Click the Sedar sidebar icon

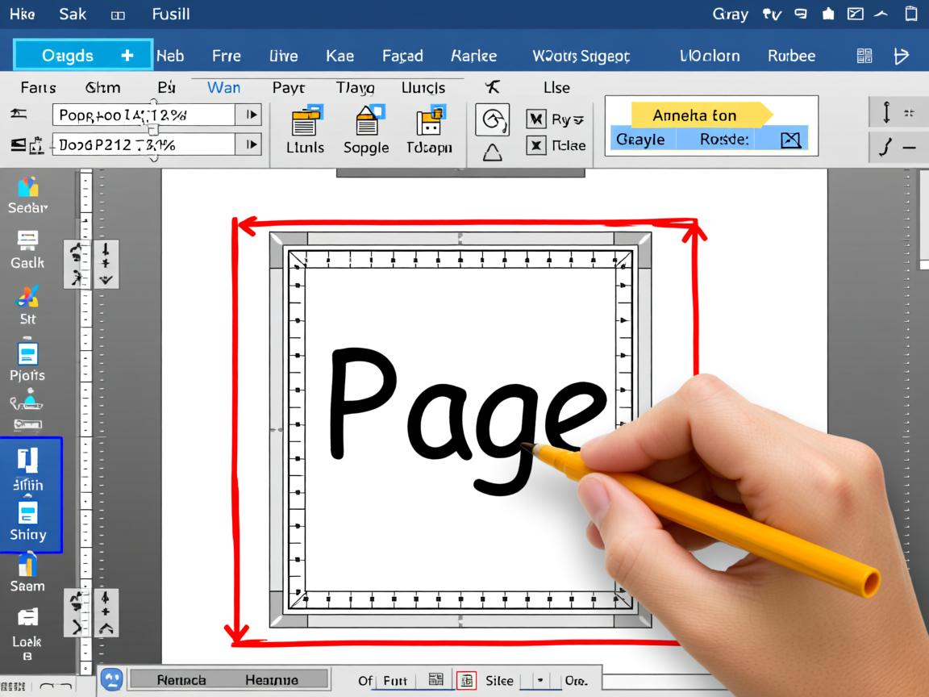(27, 187)
